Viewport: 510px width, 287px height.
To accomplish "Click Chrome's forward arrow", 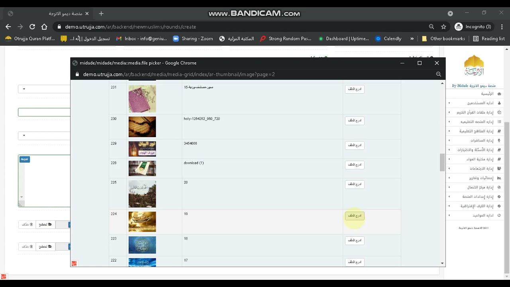I will (x=20, y=27).
